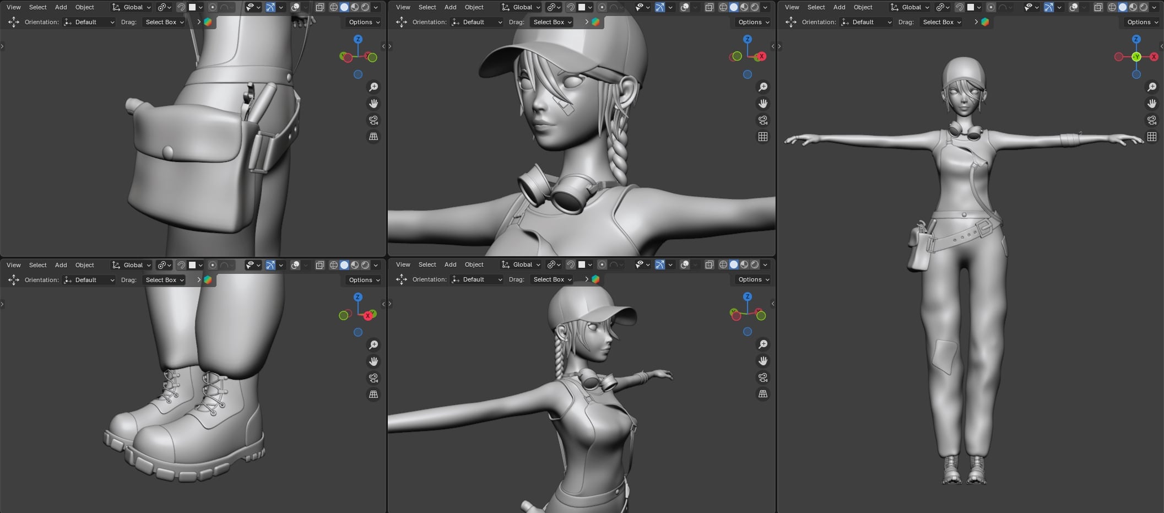The width and height of the screenshot is (1164, 513).
Task: Click the Add menu in top-middle viewport
Action: click(450, 7)
